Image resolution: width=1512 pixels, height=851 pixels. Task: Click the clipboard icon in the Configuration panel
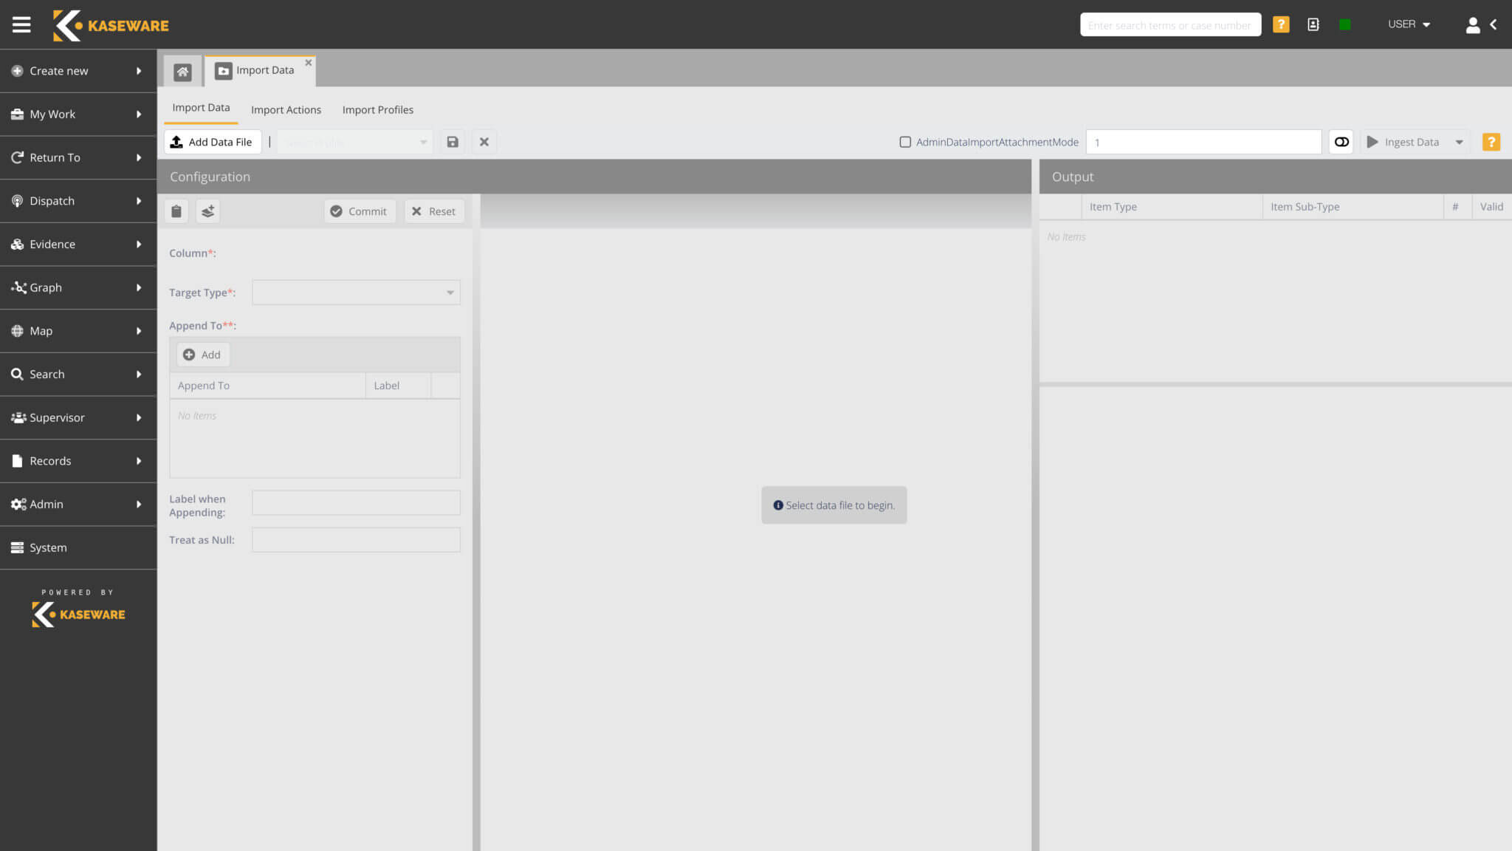176,211
